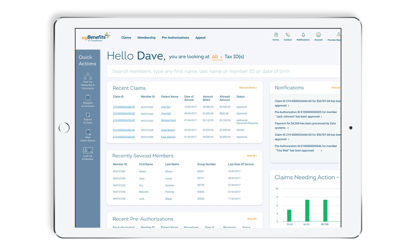Click last name Harris in members table

169,179
